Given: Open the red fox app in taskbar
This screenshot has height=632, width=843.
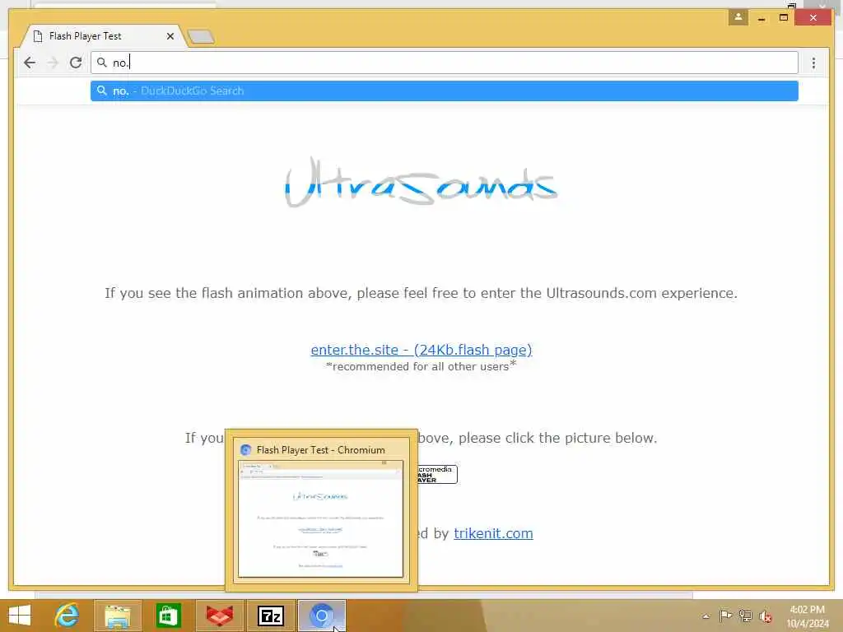Looking at the screenshot, I should [x=220, y=616].
